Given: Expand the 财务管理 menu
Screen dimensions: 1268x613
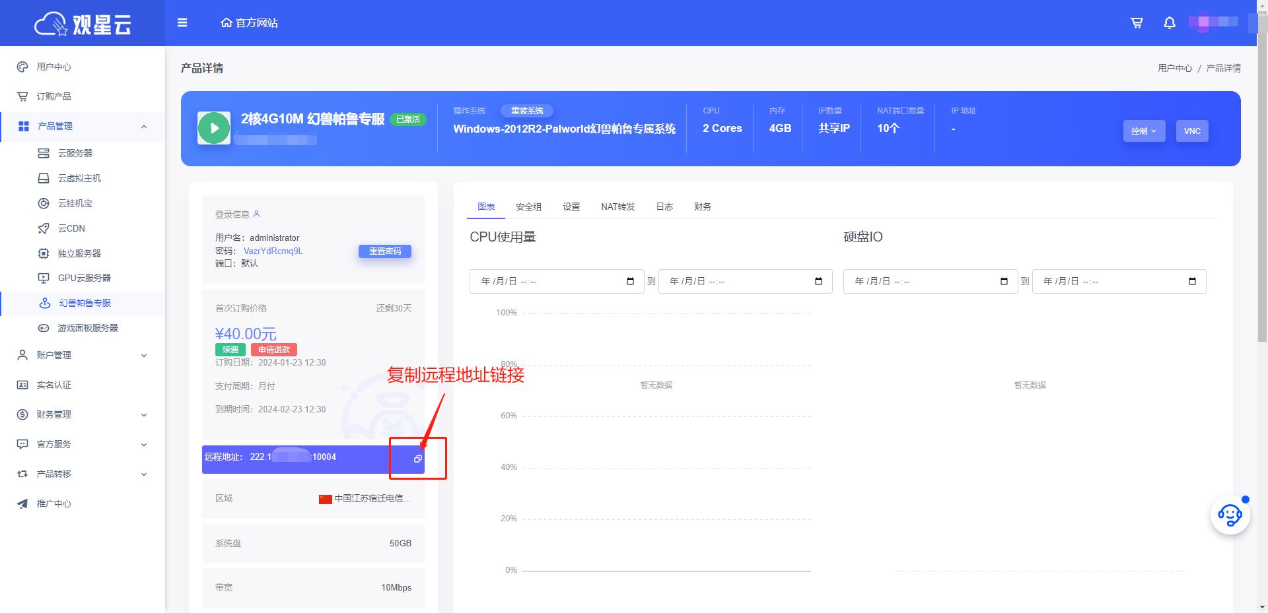Looking at the screenshot, I should 83,414.
